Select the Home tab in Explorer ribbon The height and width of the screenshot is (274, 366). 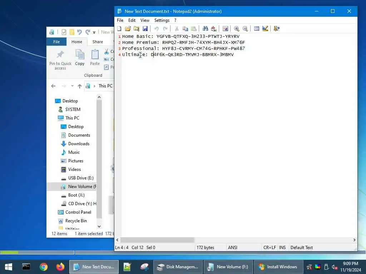click(x=77, y=42)
